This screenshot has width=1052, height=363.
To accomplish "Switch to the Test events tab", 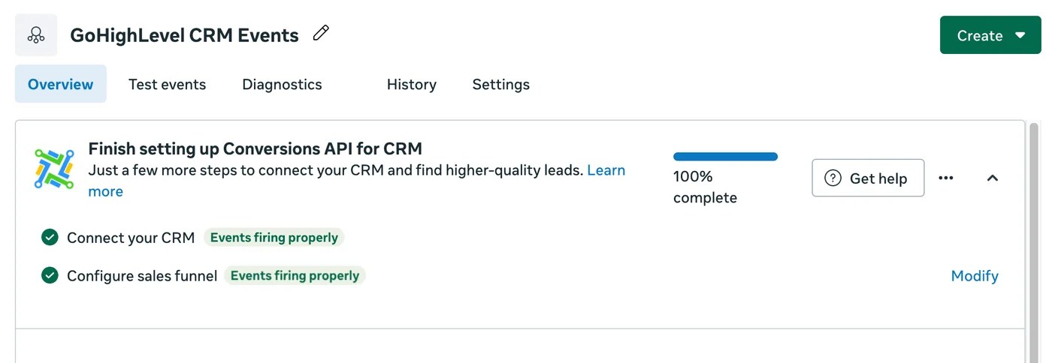I will point(167,85).
